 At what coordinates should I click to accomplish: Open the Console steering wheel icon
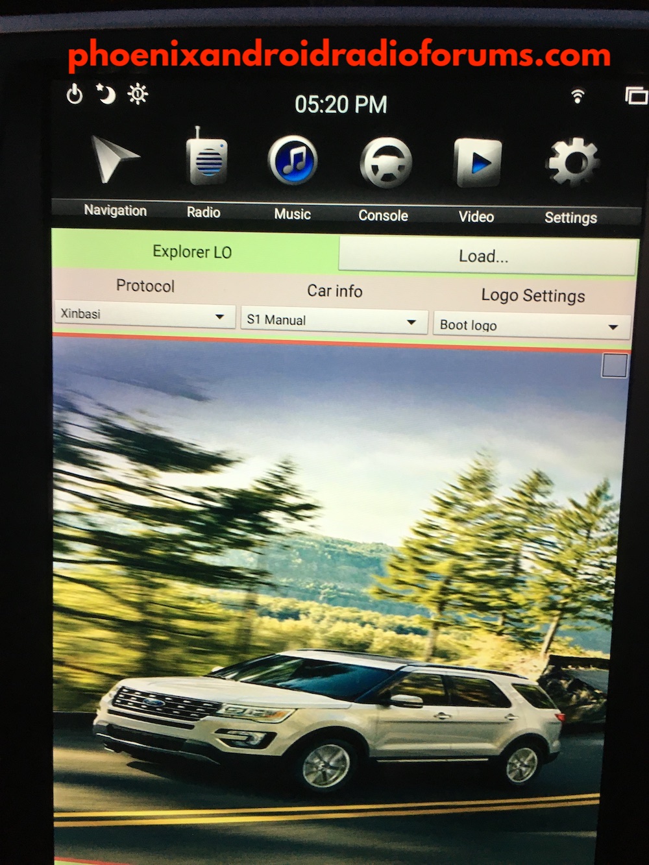pyautogui.click(x=386, y=162)
